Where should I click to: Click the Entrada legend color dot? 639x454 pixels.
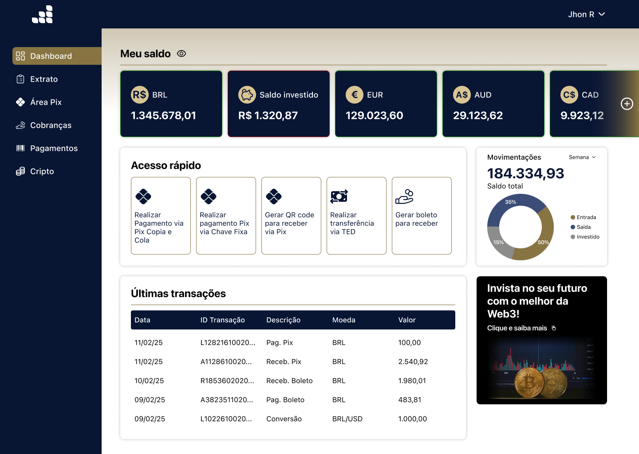[x=573, y=217]
